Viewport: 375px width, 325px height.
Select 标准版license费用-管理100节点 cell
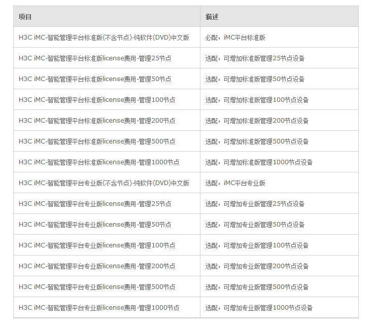pyautogui.click(x=107, y=100)
